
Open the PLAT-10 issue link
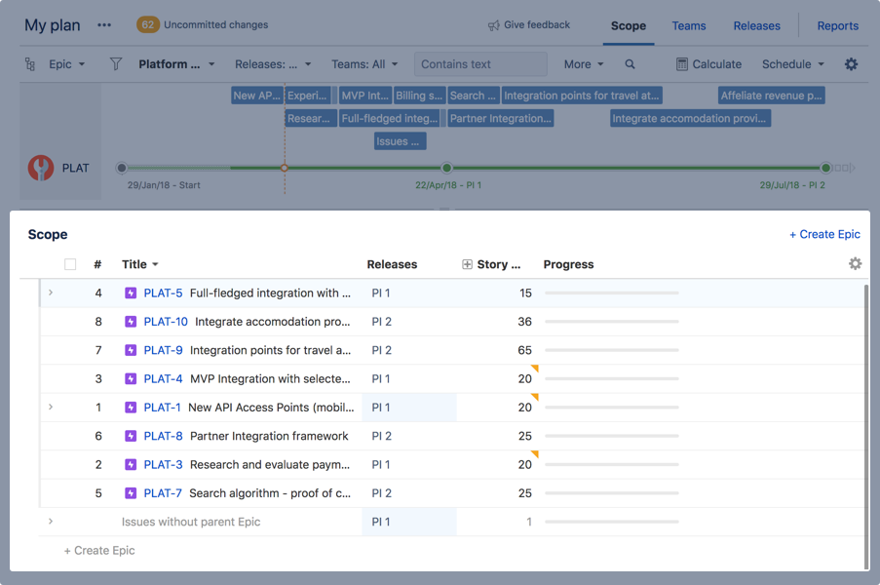166,322
